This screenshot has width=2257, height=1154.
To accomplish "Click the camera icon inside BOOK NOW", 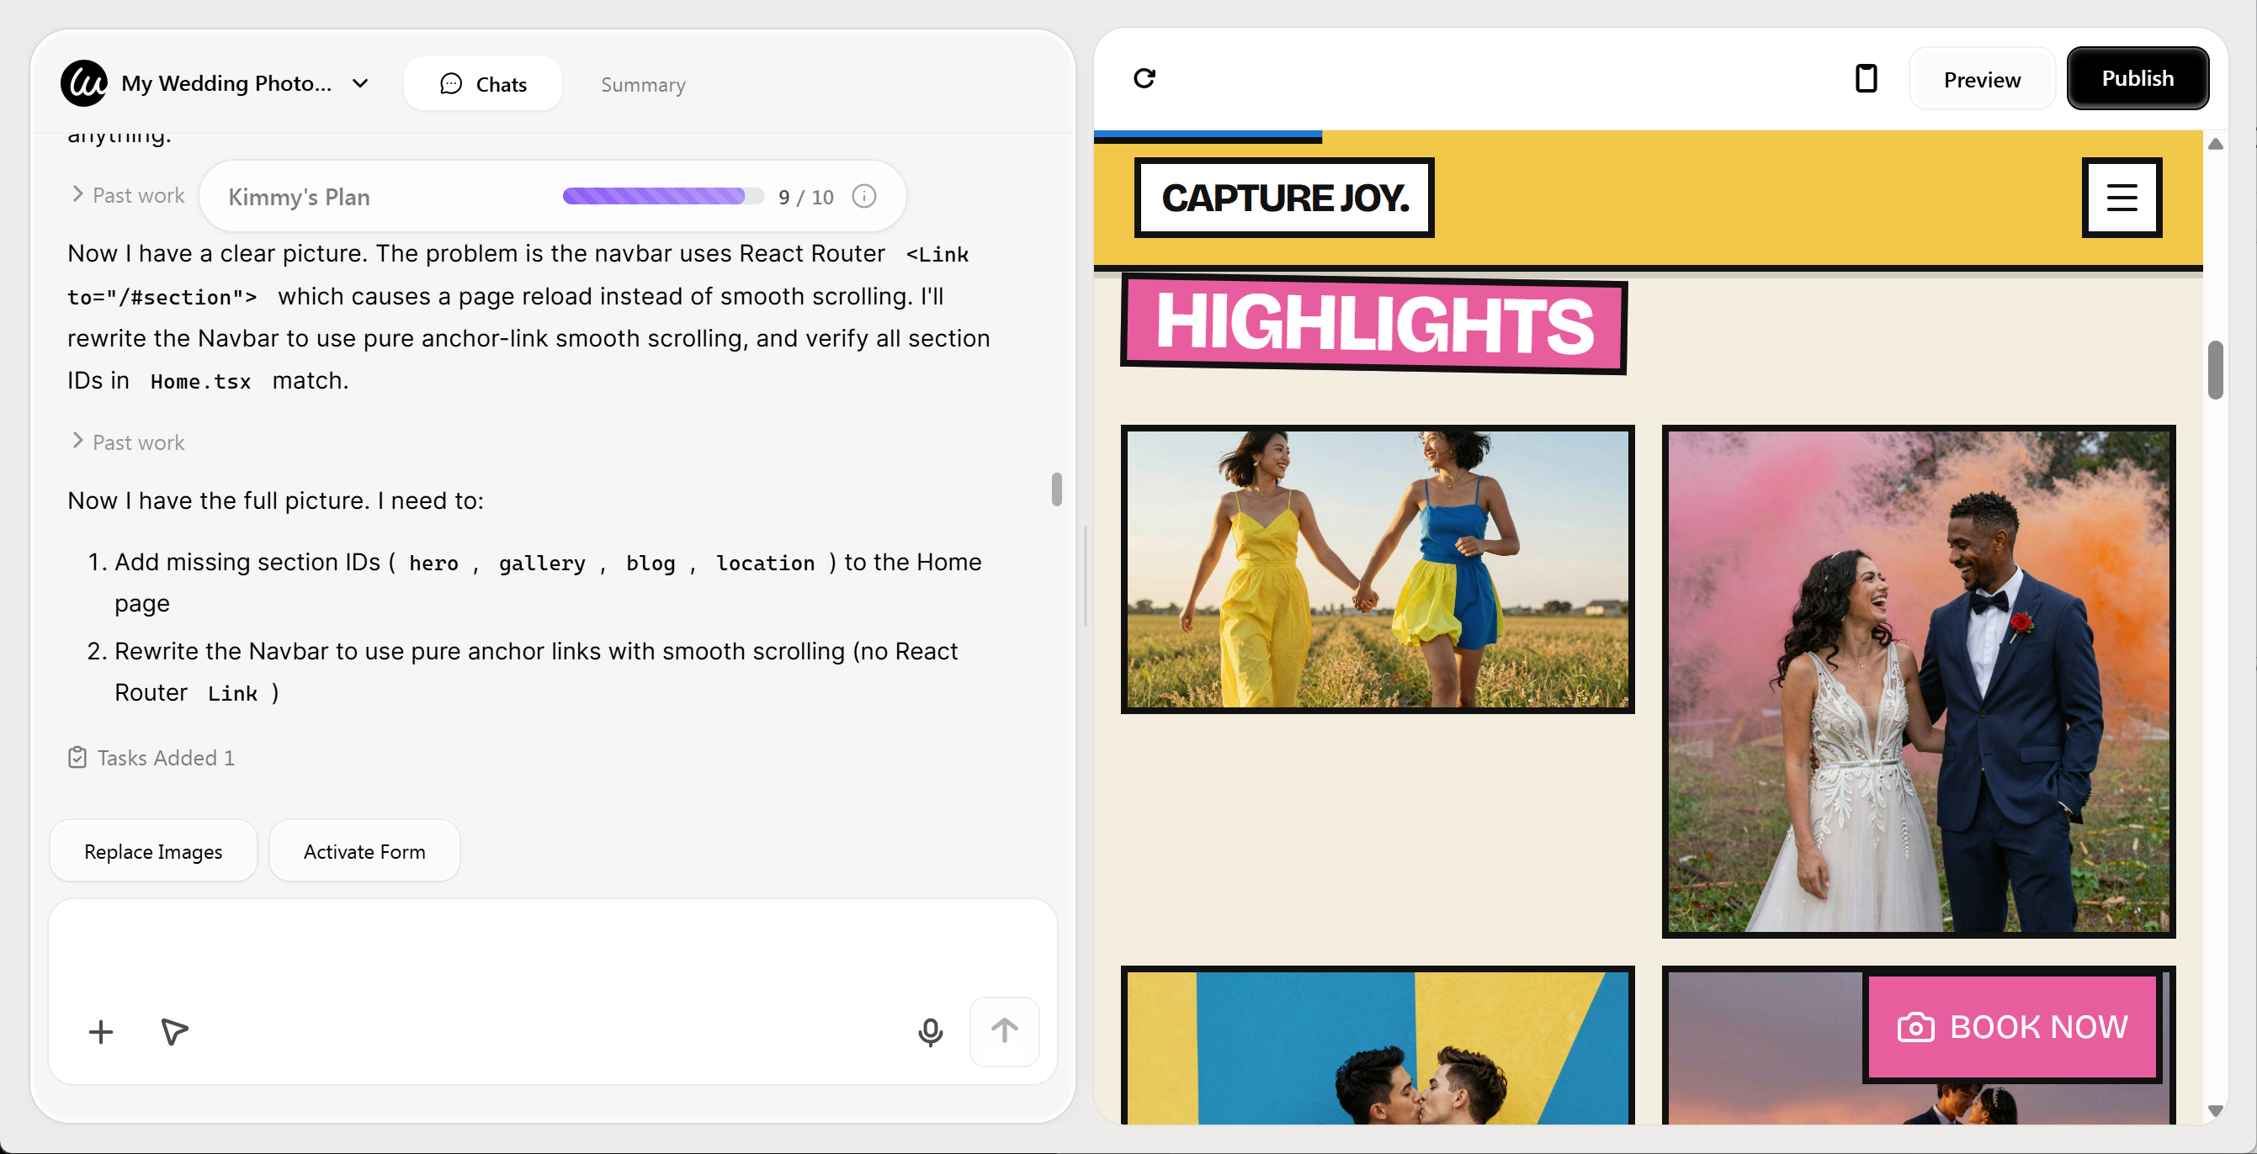I will pos(1915,1028).
